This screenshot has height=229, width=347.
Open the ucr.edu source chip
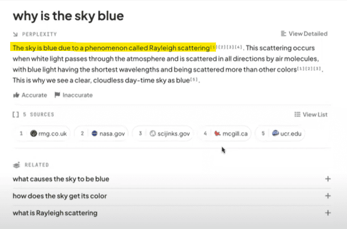click(281, 133)
